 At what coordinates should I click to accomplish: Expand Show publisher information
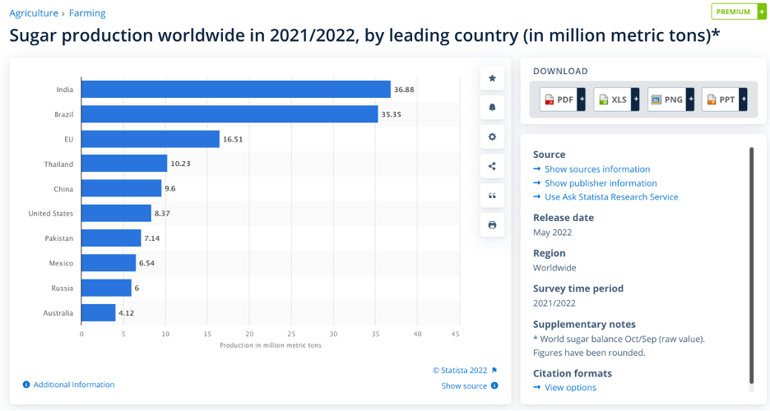(x=600, y=183)
